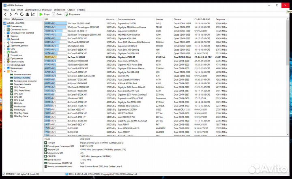Viewport: 292px width, 179px height.
Task: Expand the Конфигурация node
Action: 4,65
